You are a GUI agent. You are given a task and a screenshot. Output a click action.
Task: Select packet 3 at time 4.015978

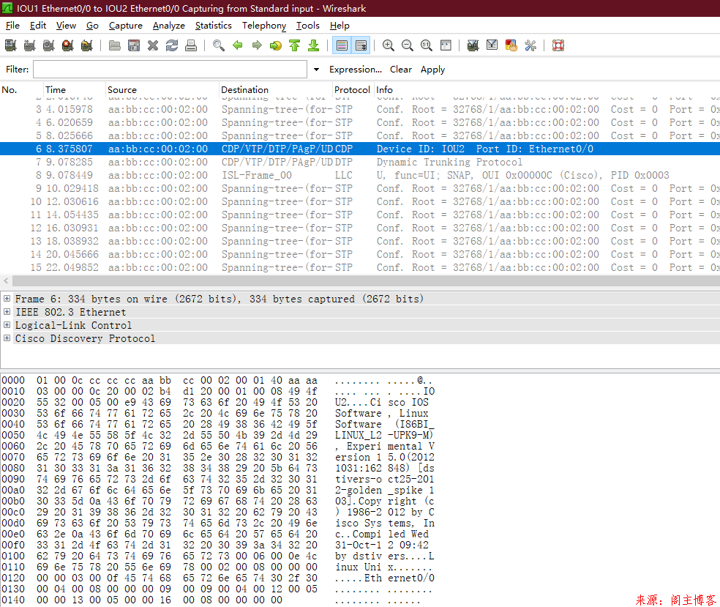tap(360, 109)
